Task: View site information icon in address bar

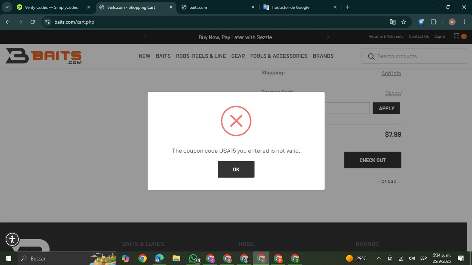Action: pyautogui.click(x=47, y=22)
